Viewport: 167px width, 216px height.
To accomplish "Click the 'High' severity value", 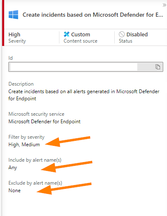I will tap(14, 35).
